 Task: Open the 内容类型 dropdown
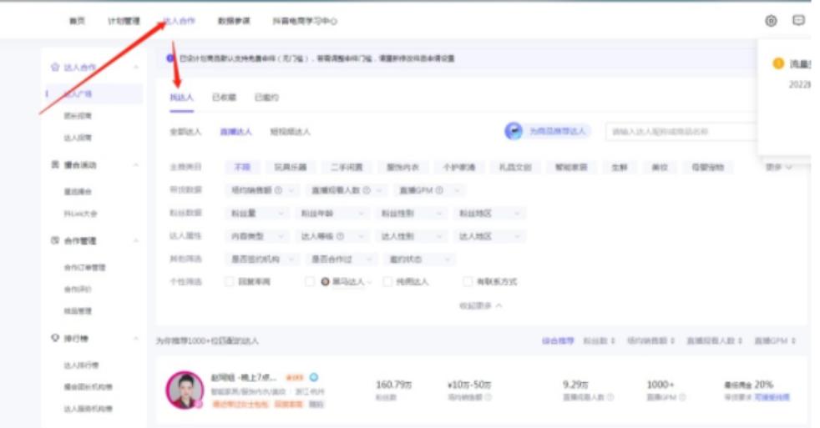[x=257, y=236]
